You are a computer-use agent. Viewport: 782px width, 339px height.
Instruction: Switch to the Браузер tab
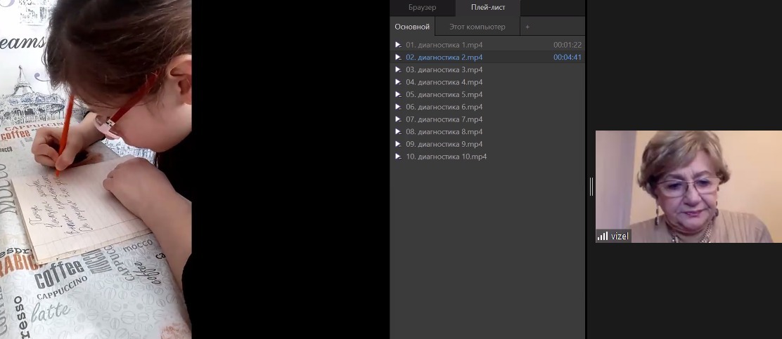[422, 8]
